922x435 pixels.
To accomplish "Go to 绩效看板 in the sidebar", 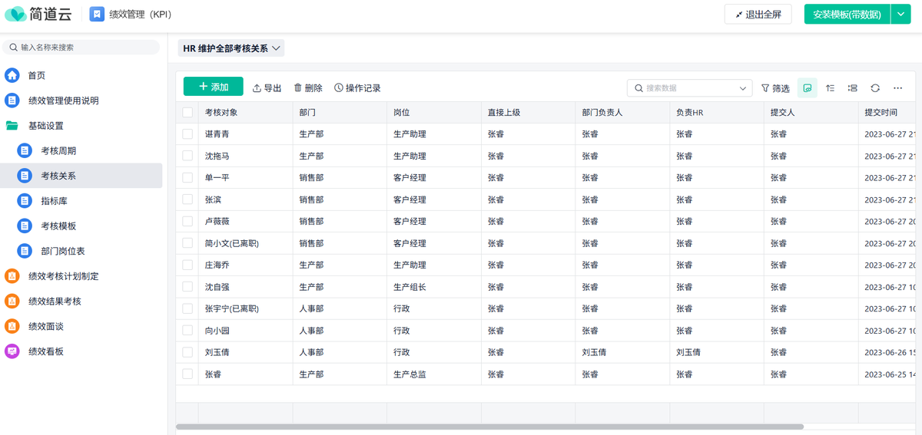I will pyautogui.click(x=45, y=351).
